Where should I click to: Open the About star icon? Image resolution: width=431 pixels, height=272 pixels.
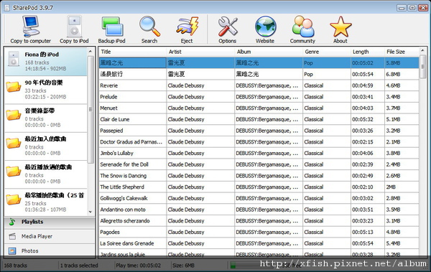click(x=340, y=29)
